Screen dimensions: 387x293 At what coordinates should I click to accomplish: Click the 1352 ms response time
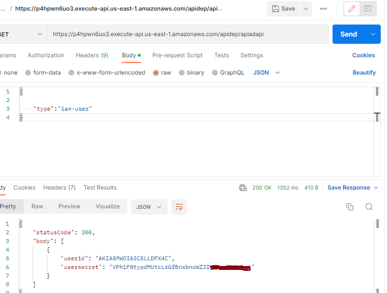coord(288,188)
